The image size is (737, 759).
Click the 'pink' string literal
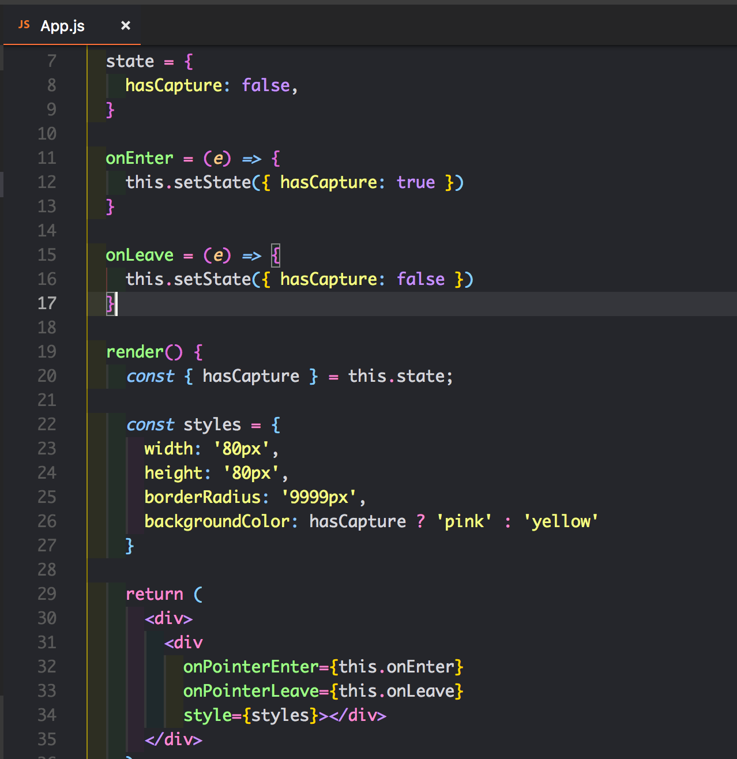point(464,521)
